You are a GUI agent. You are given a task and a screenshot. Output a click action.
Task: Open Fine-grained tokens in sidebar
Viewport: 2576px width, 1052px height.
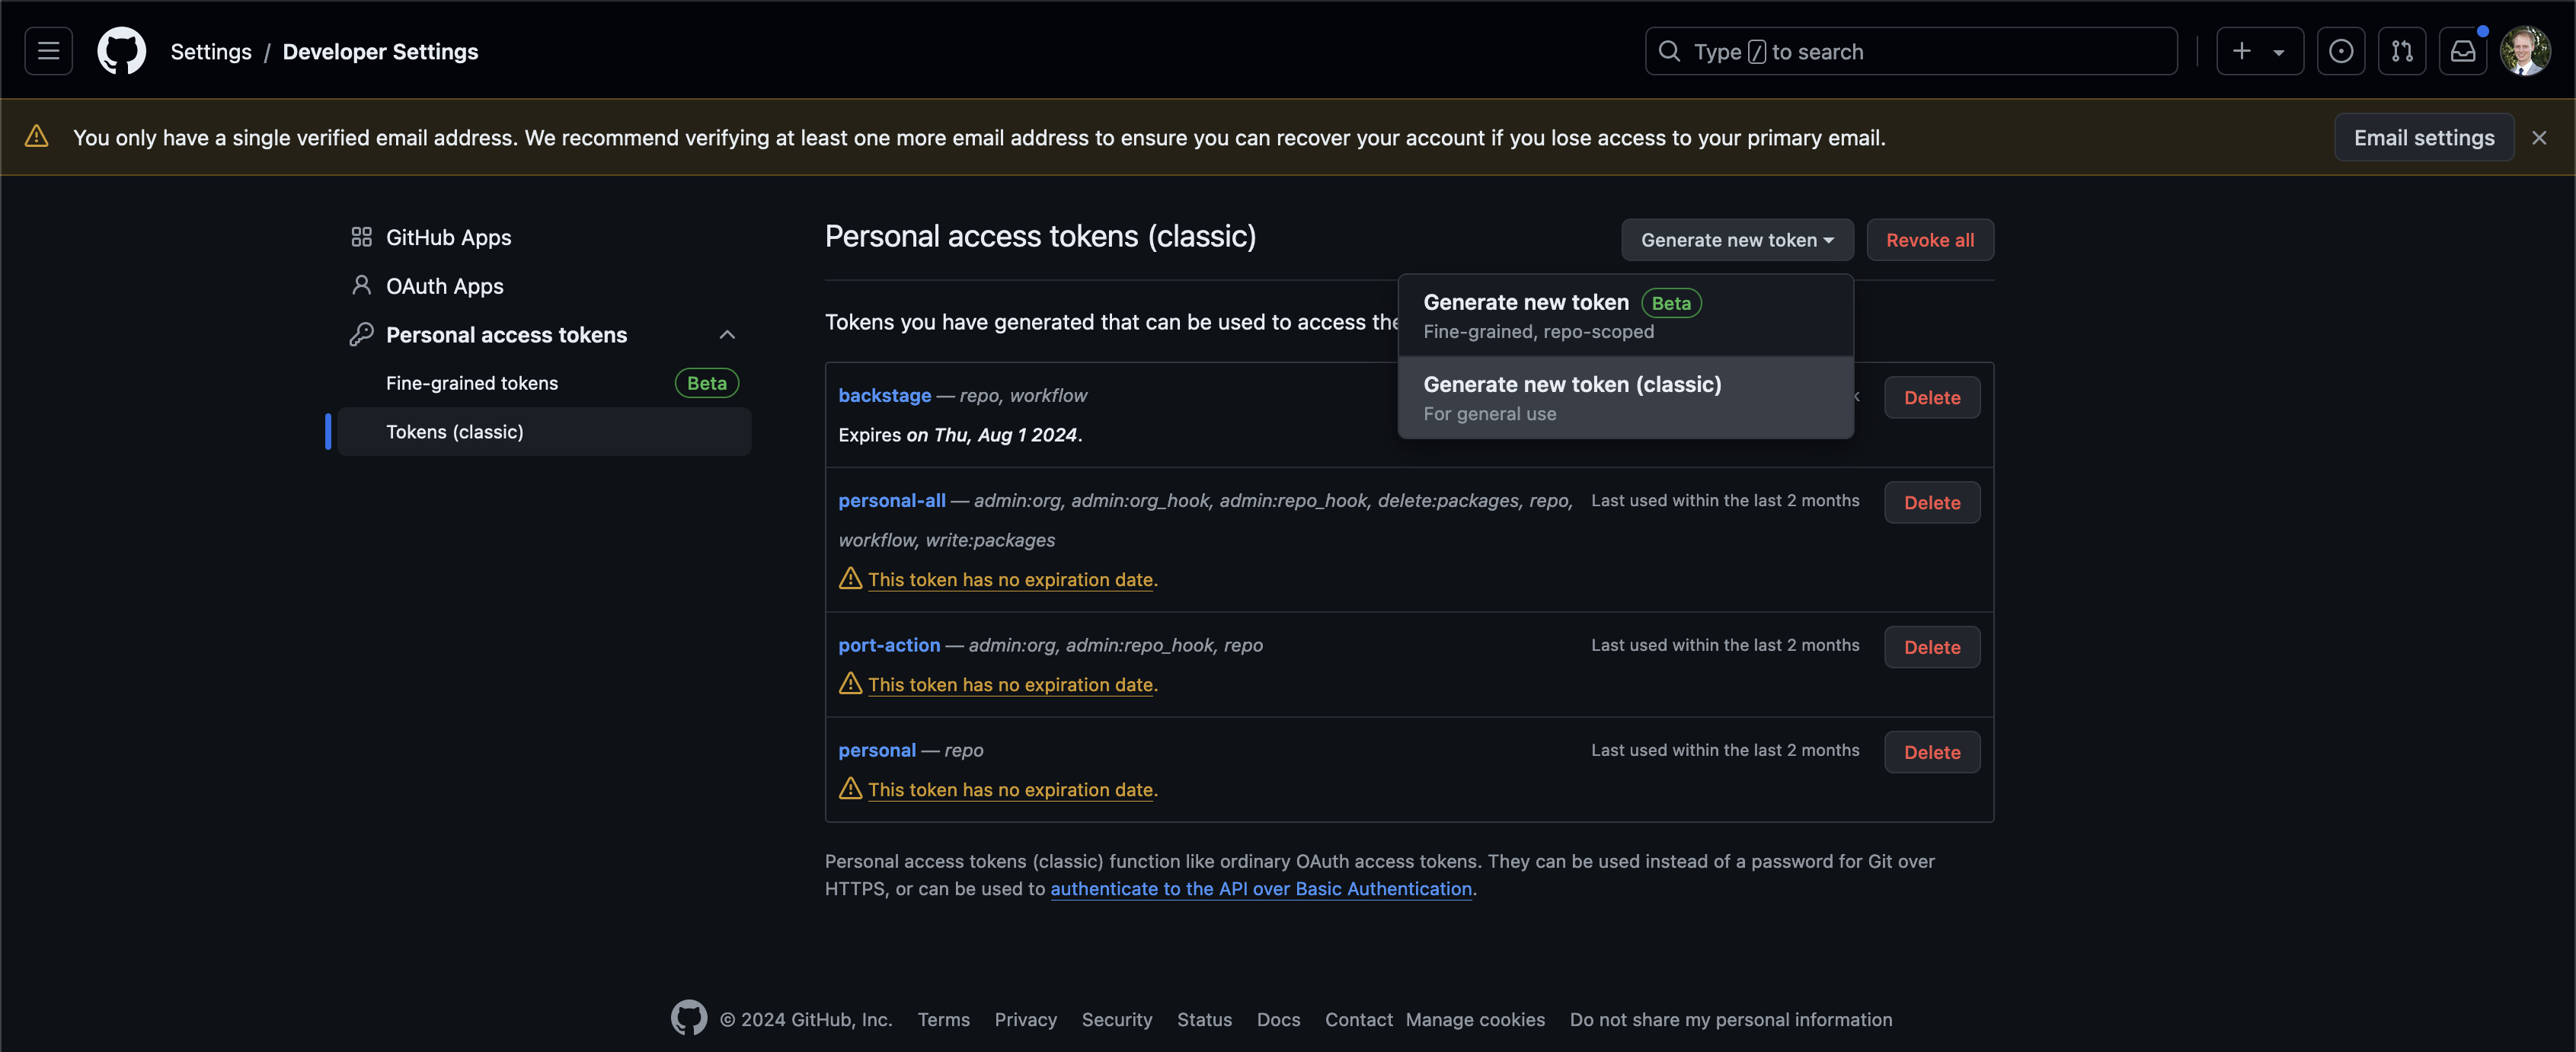(x=472, y=383)
